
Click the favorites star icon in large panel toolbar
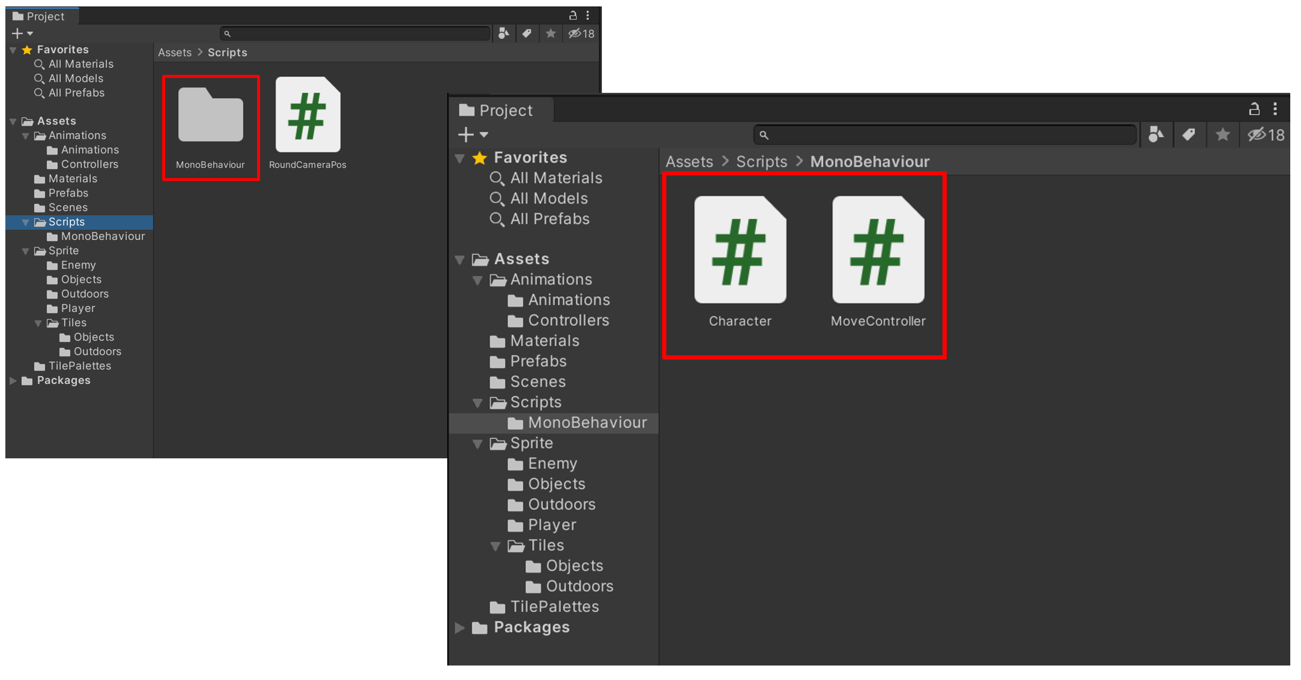click(1223, 134)
